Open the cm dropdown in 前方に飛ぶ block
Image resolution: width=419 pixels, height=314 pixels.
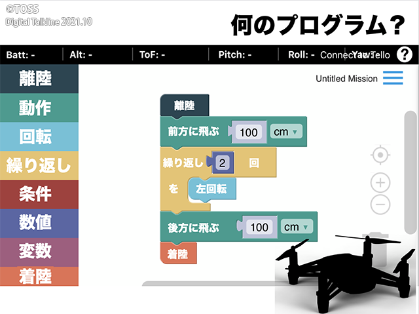285,132
